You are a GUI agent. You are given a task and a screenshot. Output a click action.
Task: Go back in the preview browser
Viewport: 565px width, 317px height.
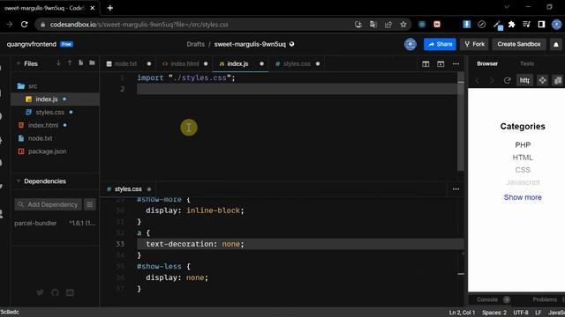click(478, 80)
